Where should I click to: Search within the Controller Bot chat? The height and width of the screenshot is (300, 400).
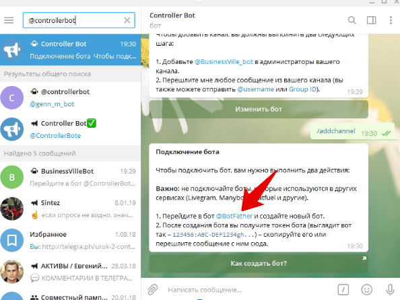(352, 20)
